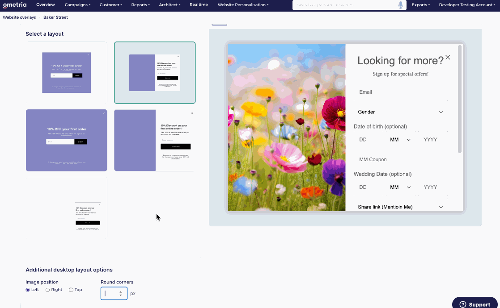Click Date of birth YYYY field
Screen dimensions: 500x308
coord(432,139)
